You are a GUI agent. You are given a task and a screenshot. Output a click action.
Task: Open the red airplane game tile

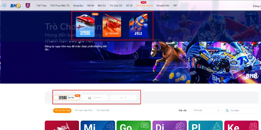62,125
